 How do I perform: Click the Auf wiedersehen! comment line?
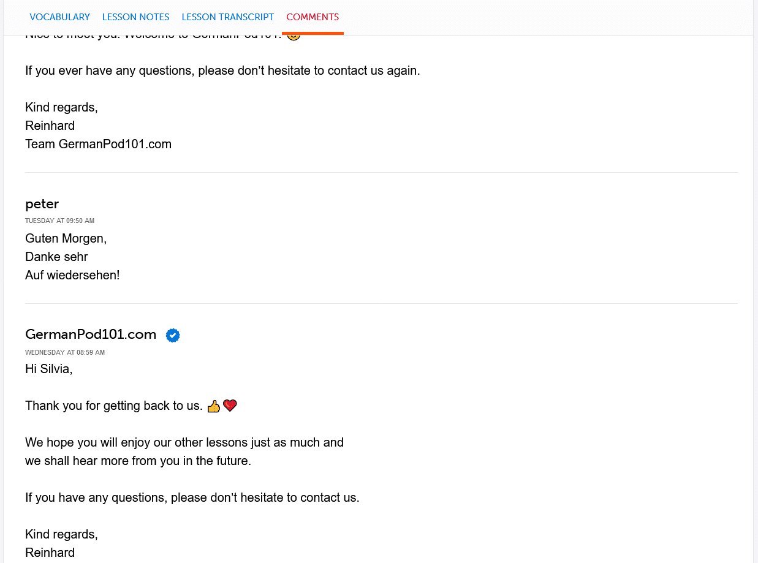point(72,275)
